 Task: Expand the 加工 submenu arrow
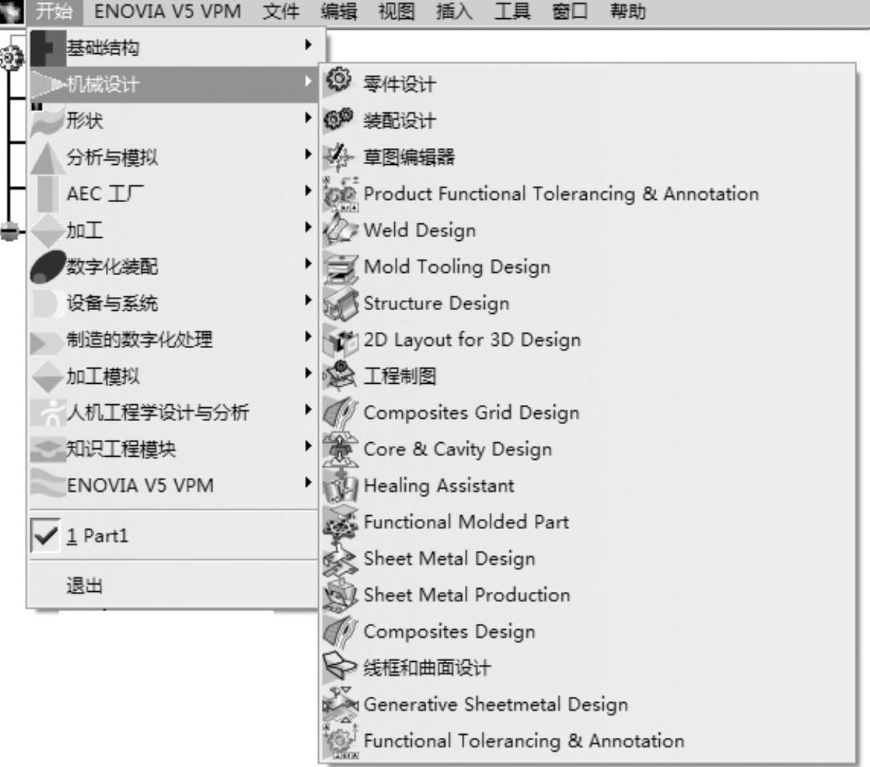[308, 228]
